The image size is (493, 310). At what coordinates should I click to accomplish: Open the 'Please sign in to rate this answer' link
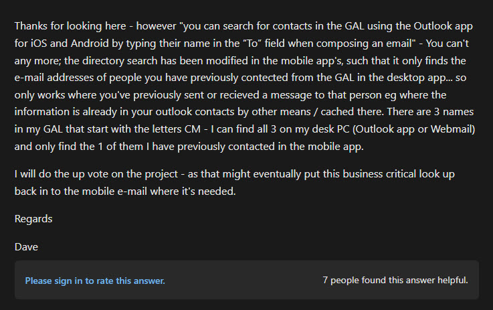pos(95,281)
